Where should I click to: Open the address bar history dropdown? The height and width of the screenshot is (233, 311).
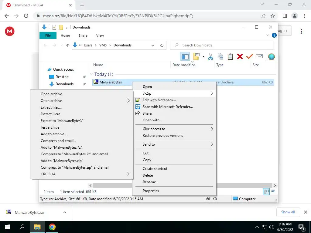[x=153, y=46]
